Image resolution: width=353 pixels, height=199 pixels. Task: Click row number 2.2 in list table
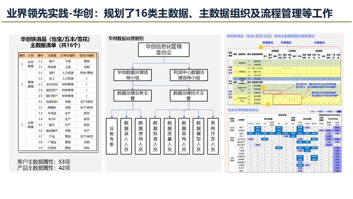(x=40, y=79)
